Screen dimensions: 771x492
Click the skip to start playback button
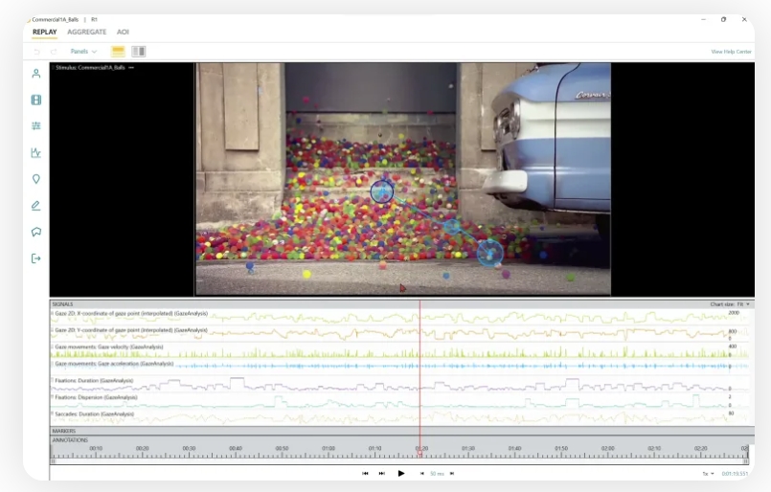coord(365,473)
